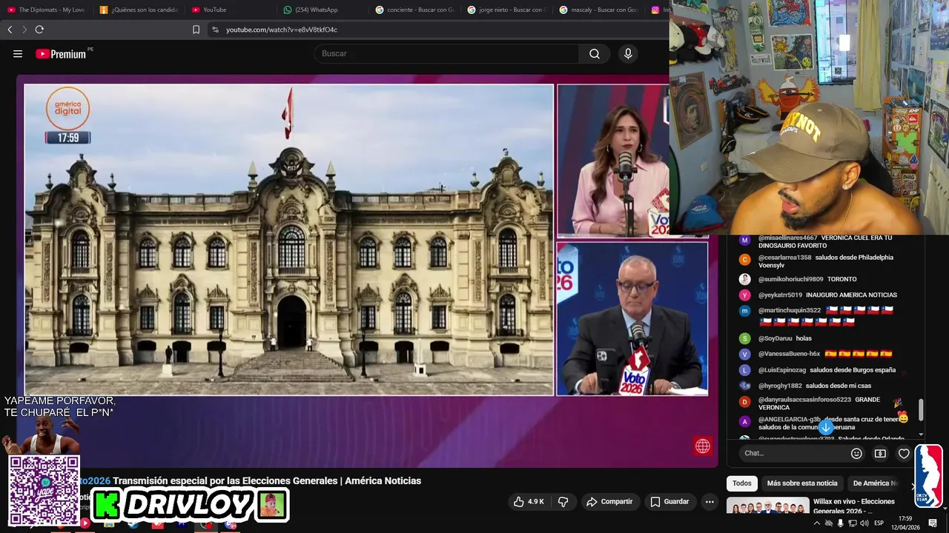
Task: Bookmark this page using the bookmark icon
Action: point(196,30)
